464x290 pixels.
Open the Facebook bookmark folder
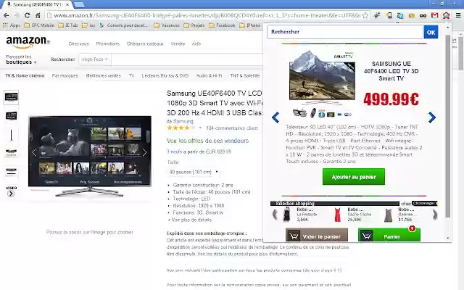pyautogui.click(x=222, y=25)
